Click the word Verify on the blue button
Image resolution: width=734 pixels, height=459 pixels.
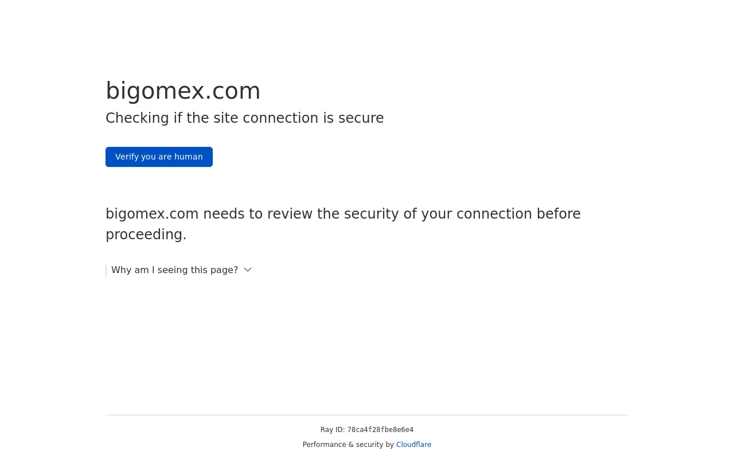(127, 157)
